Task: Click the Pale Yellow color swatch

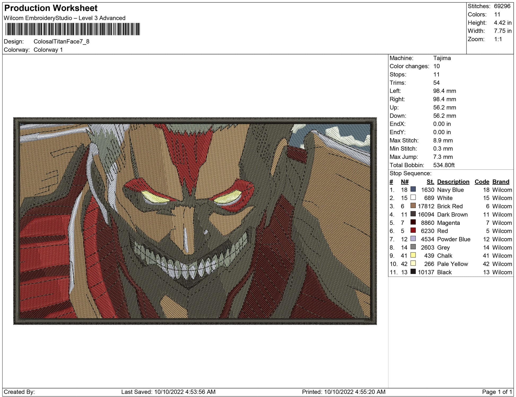Action: 413,263
